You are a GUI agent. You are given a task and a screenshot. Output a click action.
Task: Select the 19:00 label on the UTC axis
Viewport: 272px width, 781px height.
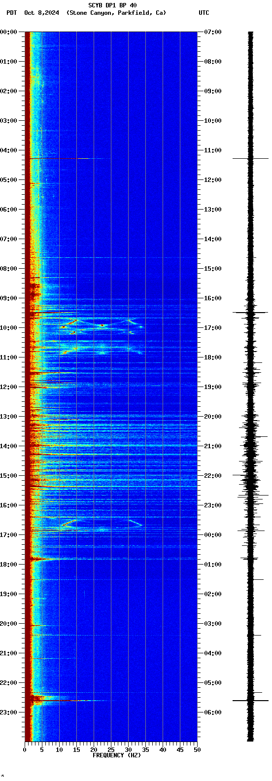click(213, 387)
